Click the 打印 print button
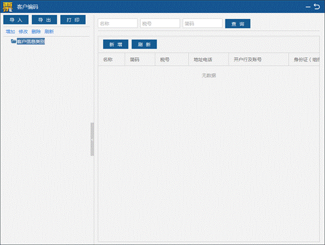Screen dimensions: 325x245 73,20
